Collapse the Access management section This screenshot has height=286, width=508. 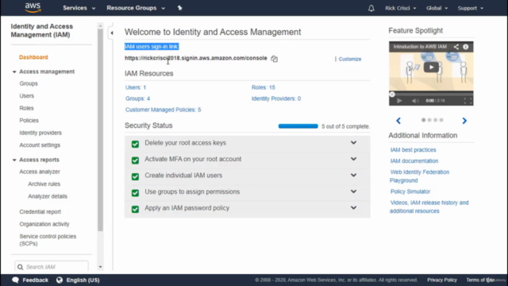click(14, 71)
